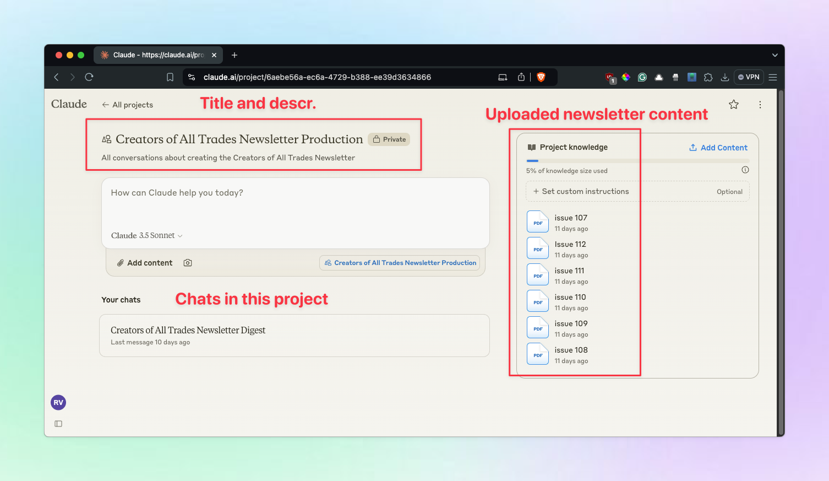The height and width of the screenshot is (481, 829).
Task: Open the browser hamburger menu
Action: 773,77
